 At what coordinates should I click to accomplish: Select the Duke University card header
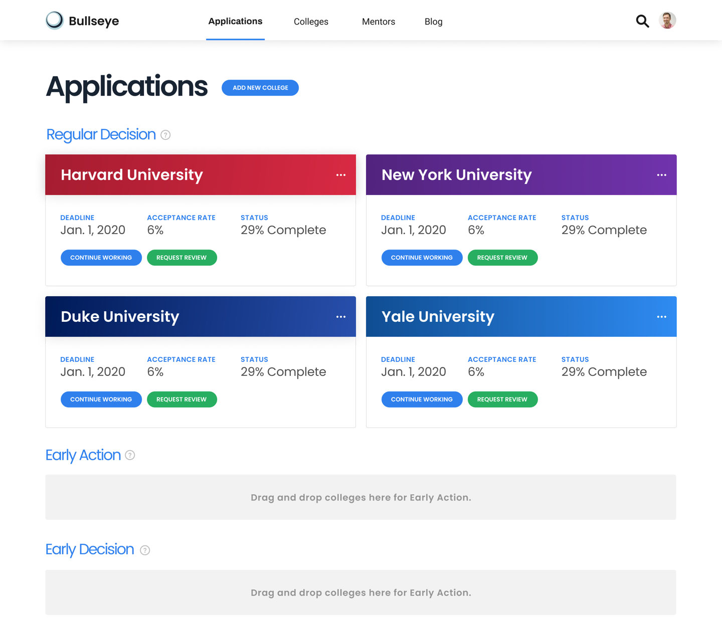coord(201,317)
